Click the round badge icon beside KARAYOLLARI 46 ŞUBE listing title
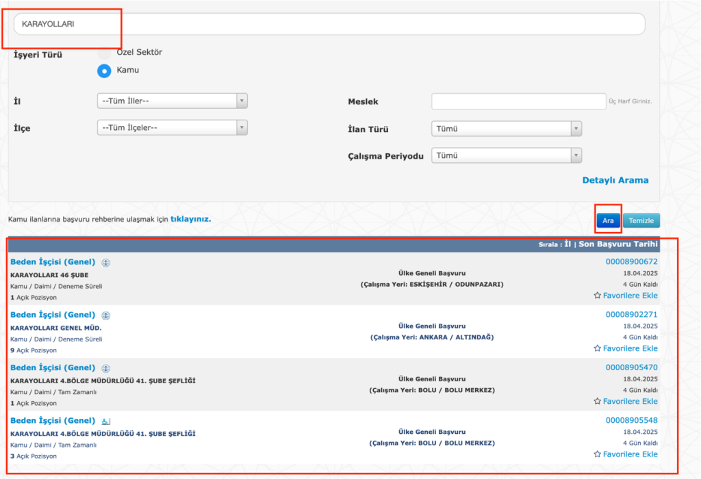 (106, 263)
